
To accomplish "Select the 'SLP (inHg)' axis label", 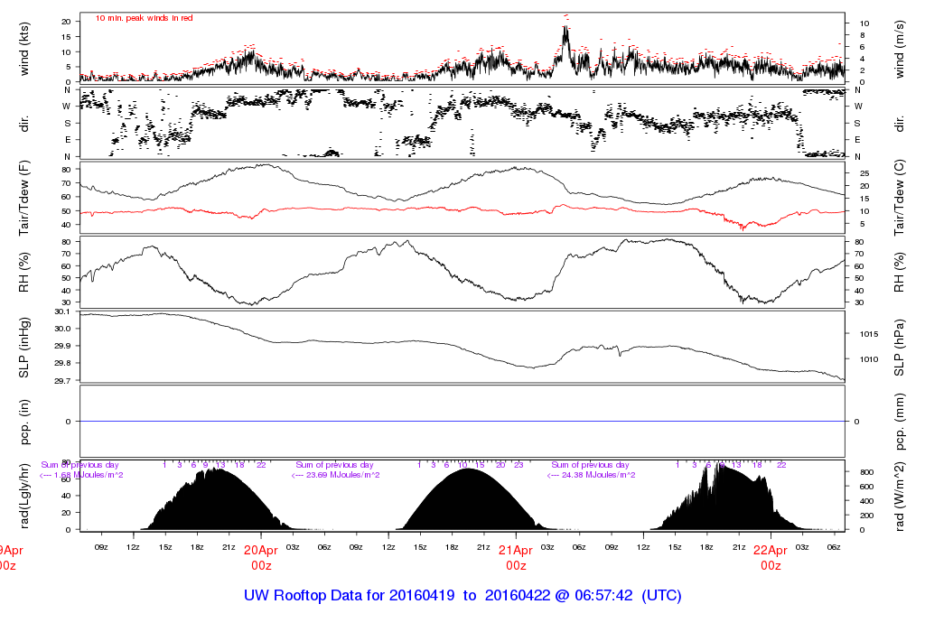I will pos(24,348).
